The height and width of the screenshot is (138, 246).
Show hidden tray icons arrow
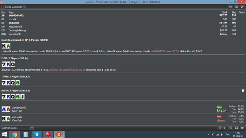tap(208, 134)
